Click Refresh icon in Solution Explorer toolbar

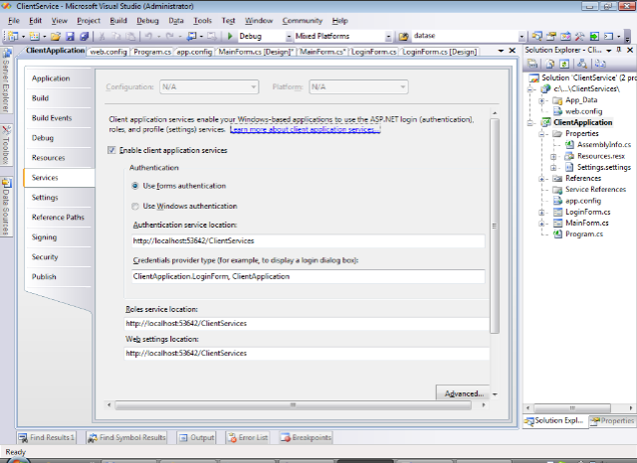click(564, 64)
